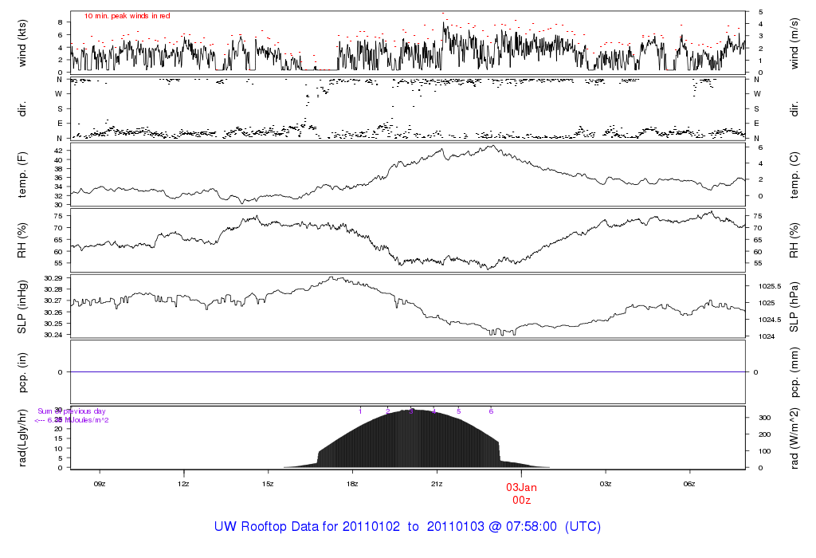Select the 21z time tick label
The height and width of the screenshot is (558, 816).
point(437,484)
